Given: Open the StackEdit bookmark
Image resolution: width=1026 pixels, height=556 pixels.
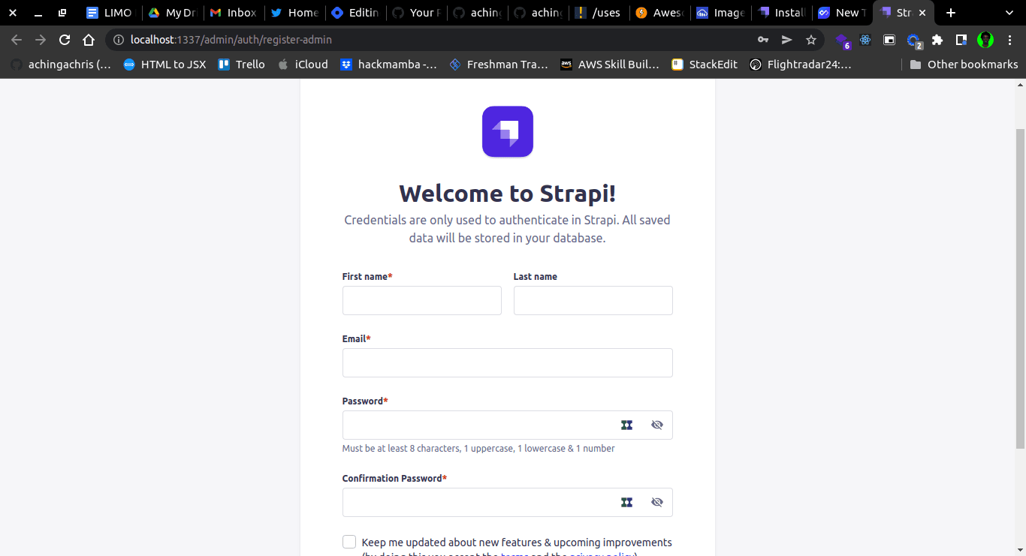Looking at the screenshot, I should pyautogui.click(x=705, y=65).
